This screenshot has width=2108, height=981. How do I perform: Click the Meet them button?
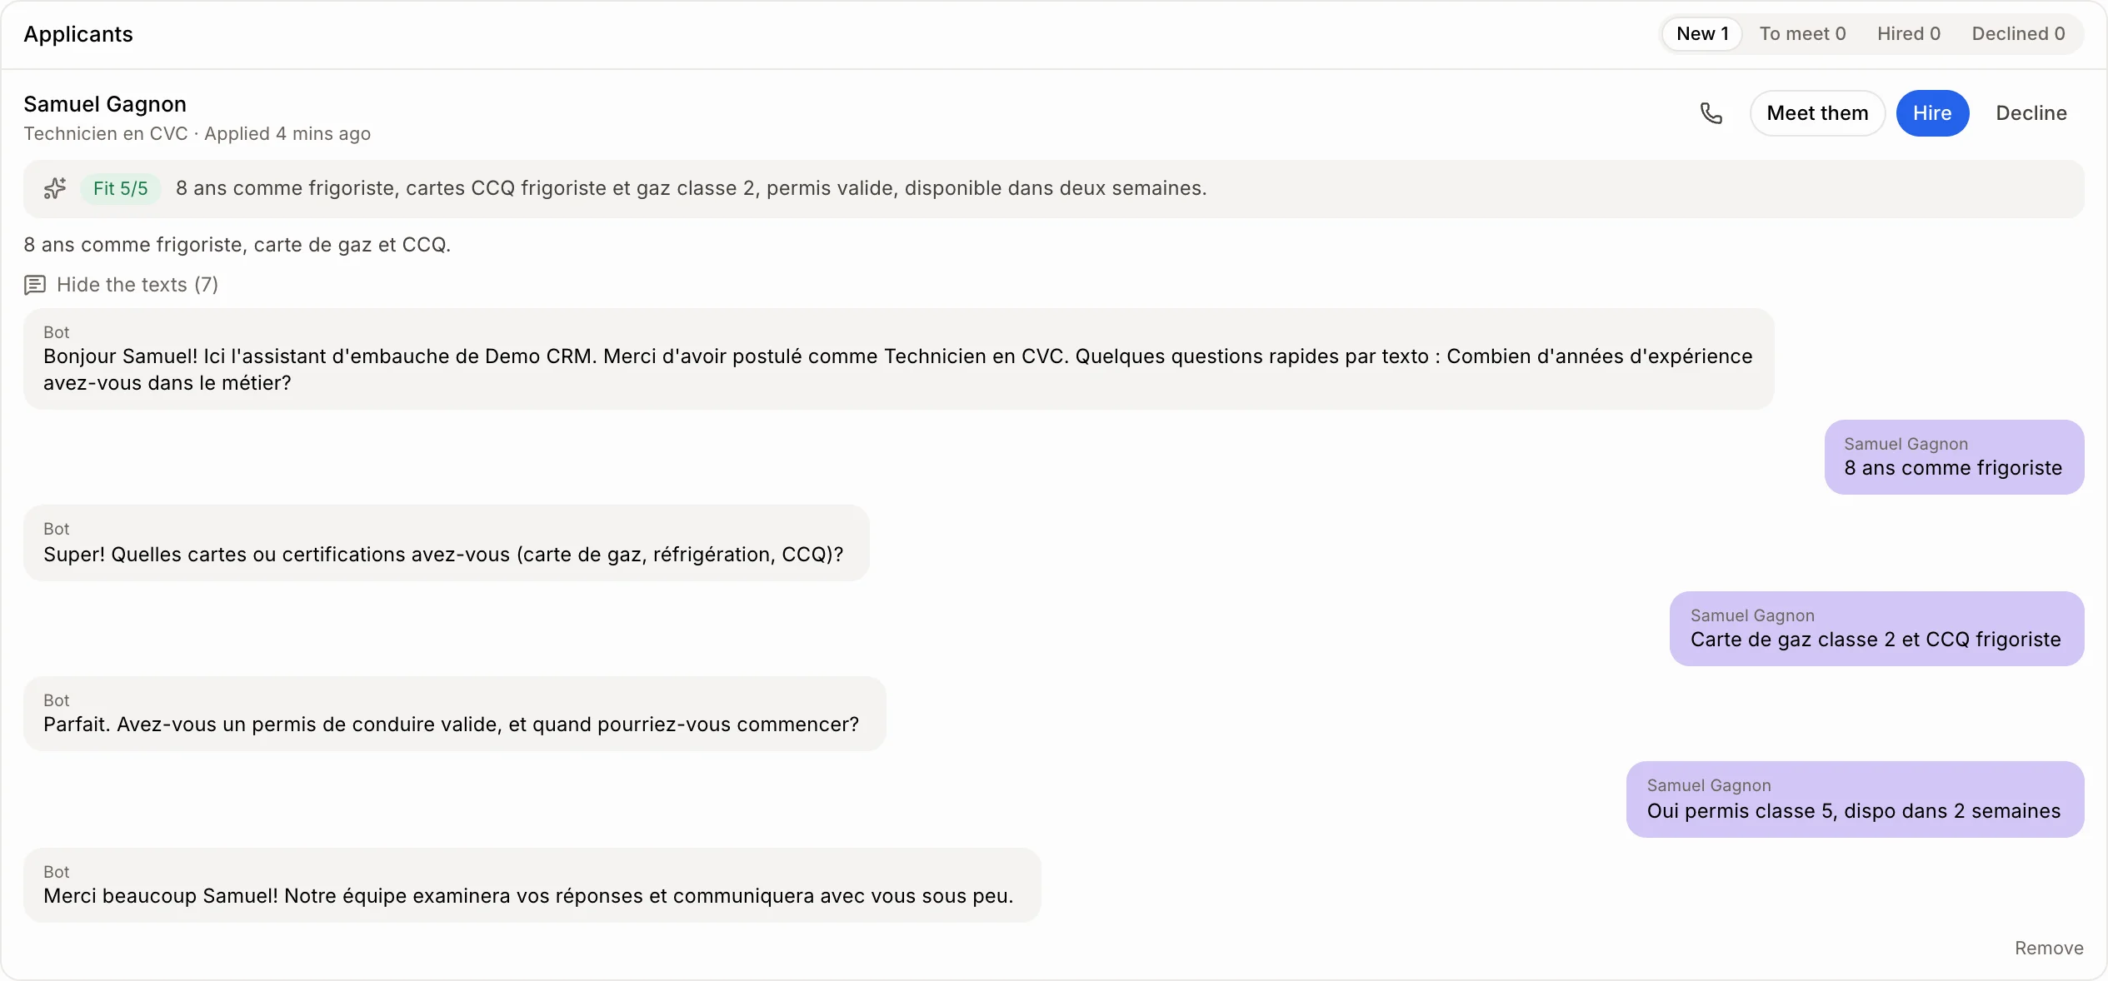pyautogui.click(x=1817, y=113)
